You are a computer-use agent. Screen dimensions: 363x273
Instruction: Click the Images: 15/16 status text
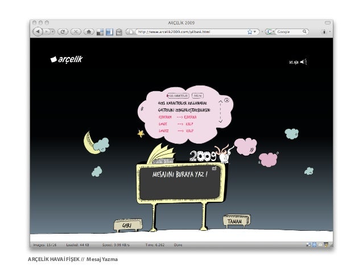[x=45, y=245]
